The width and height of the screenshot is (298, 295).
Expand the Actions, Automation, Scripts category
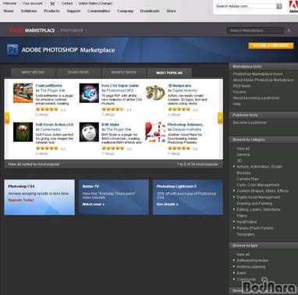234,166
